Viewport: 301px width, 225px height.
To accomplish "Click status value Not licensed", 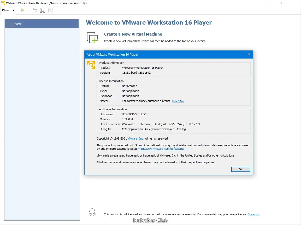I will tap(129, 86).
